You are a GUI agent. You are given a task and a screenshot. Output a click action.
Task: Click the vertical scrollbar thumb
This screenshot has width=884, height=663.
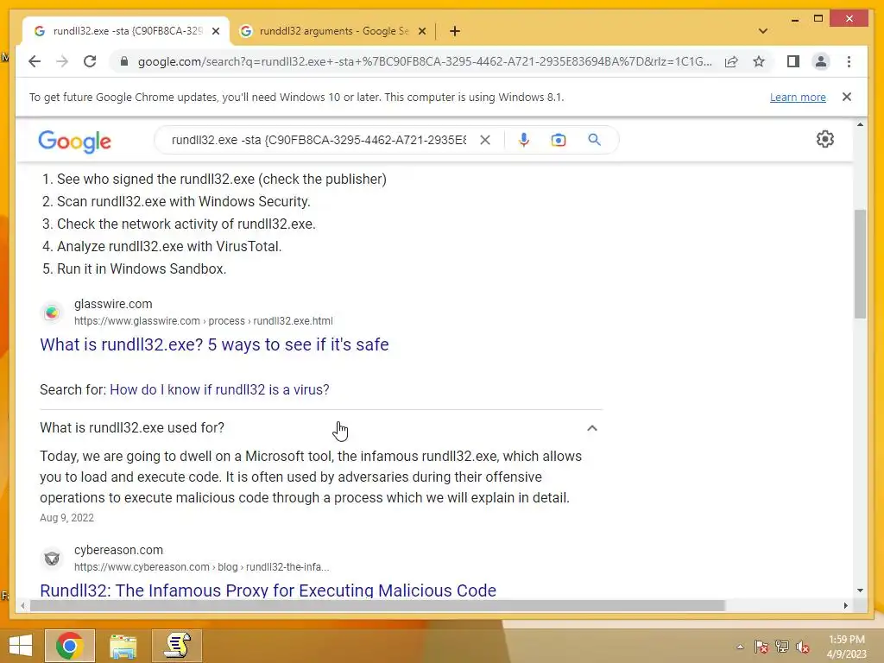pos(860,264)
